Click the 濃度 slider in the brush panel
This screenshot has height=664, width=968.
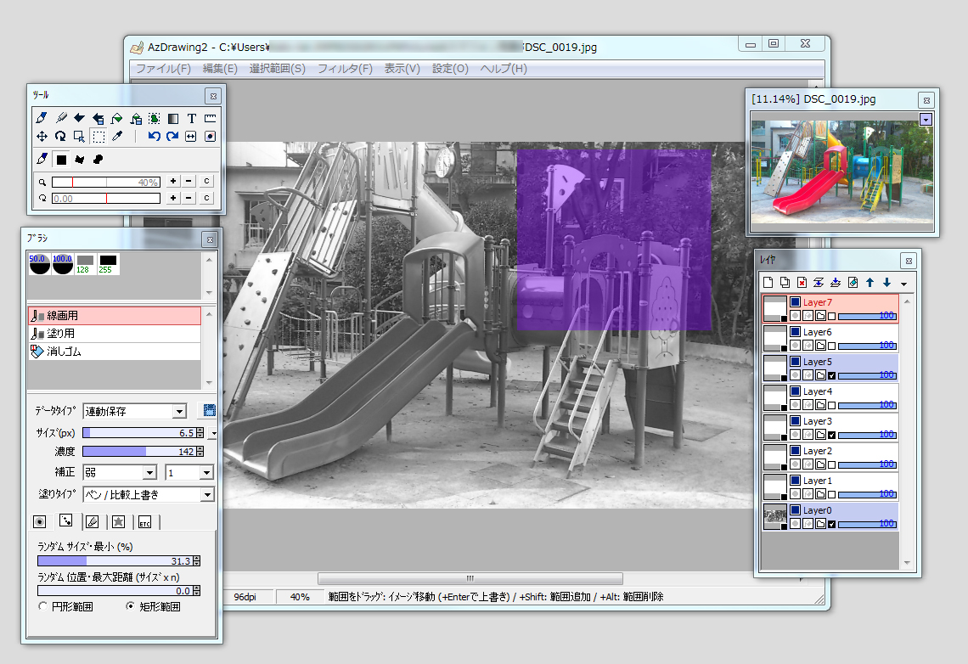(140, 452)
